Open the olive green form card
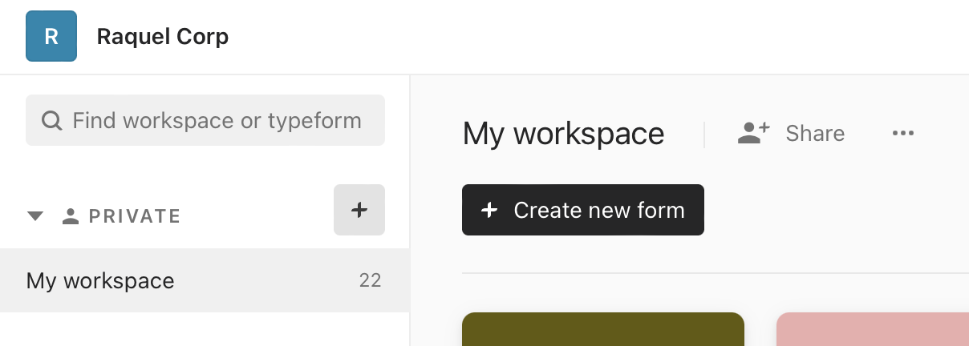This screenshot has width=969, height=346. 602,329
